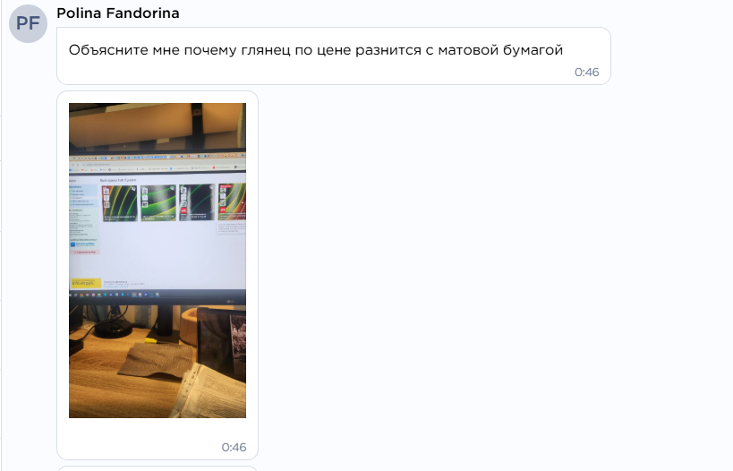Viewport: 733px width, 471px height.
Task: Click the monitor stand in the photo
Action: (162, 322)
